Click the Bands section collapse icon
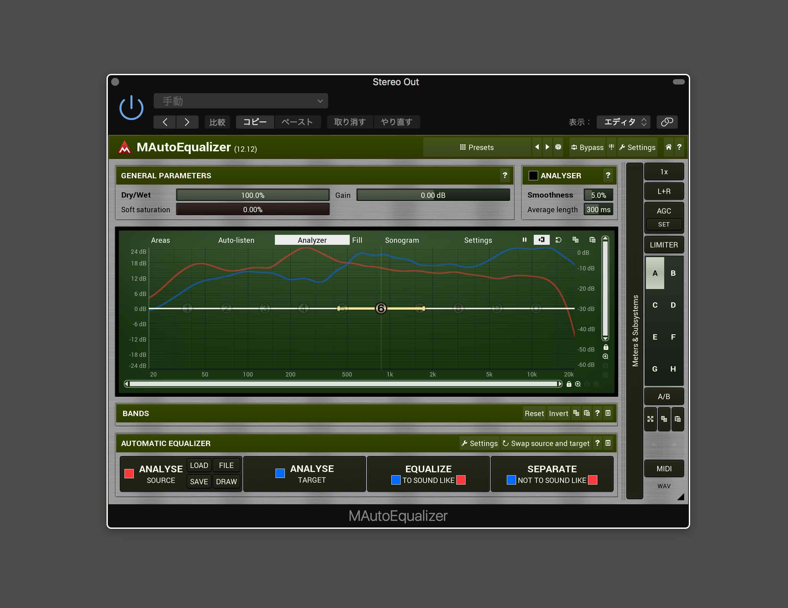 click(608, 413)
